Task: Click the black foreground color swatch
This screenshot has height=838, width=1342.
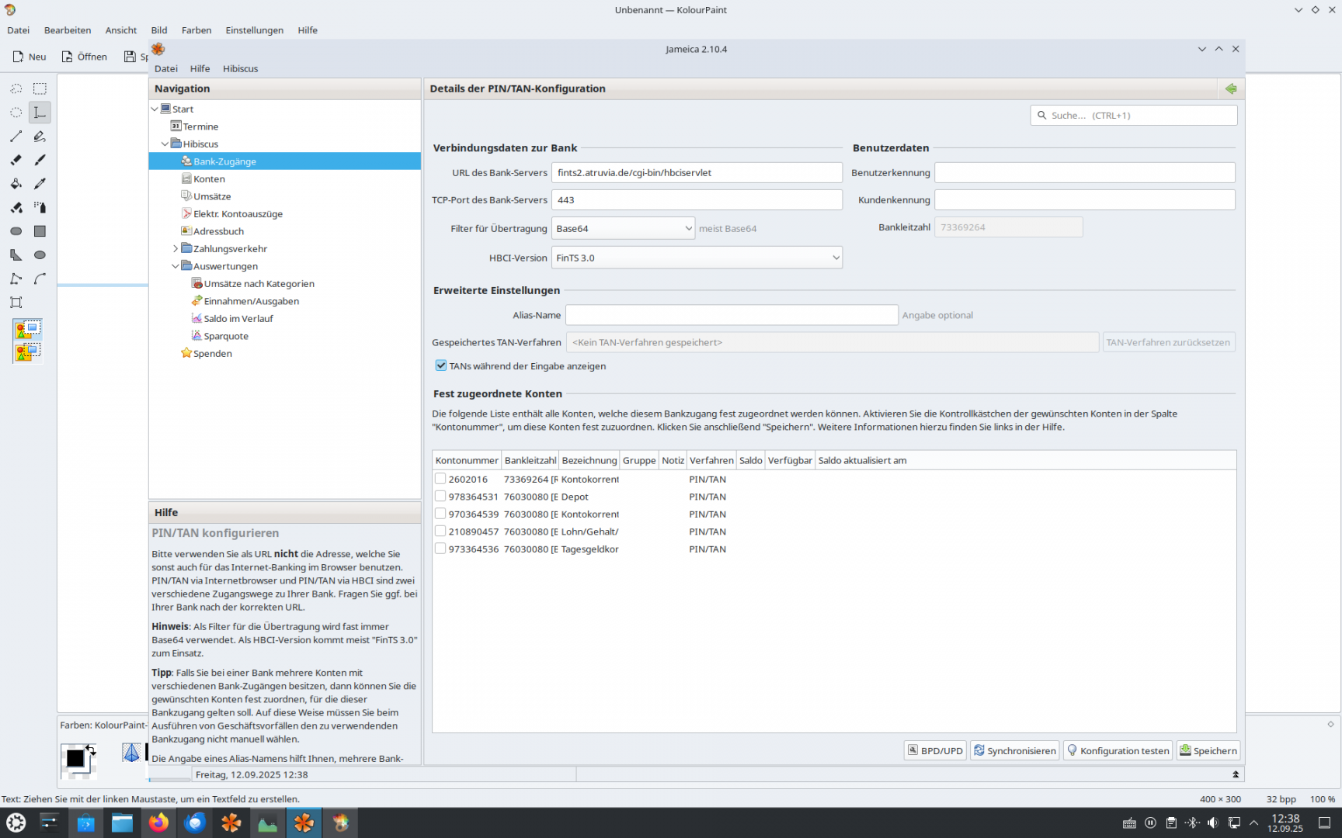Action: tap(75, 758)
